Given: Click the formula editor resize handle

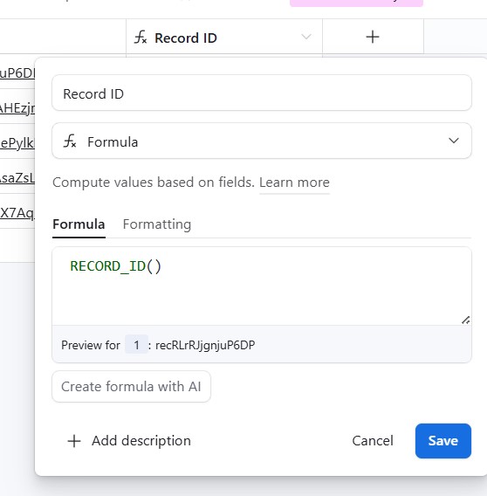Looking at the screenshot, I should coord(465,320).
